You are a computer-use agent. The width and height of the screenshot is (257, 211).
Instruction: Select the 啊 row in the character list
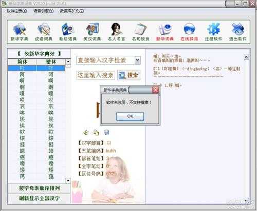[x=36, y=81]
